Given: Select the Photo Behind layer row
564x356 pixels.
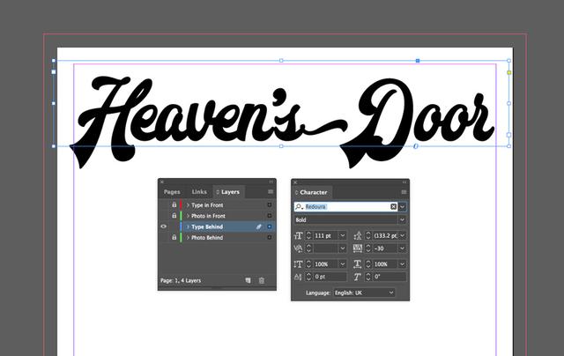Looking at the screenshot, I should [217, 237].
